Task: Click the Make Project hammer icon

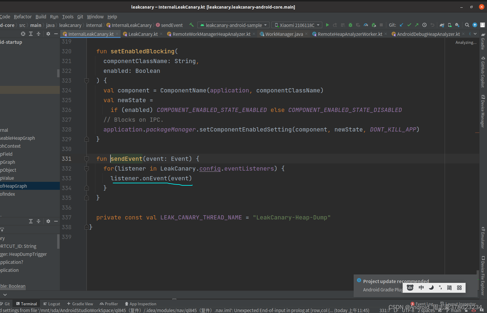Action: point(191,25)
